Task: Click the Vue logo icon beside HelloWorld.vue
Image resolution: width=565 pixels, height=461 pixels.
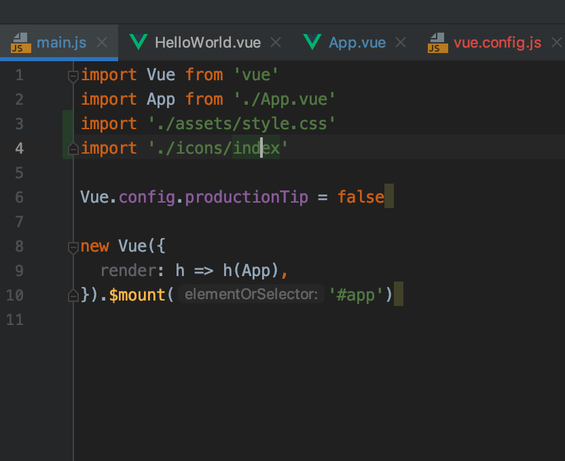Action: click(139, 42)
